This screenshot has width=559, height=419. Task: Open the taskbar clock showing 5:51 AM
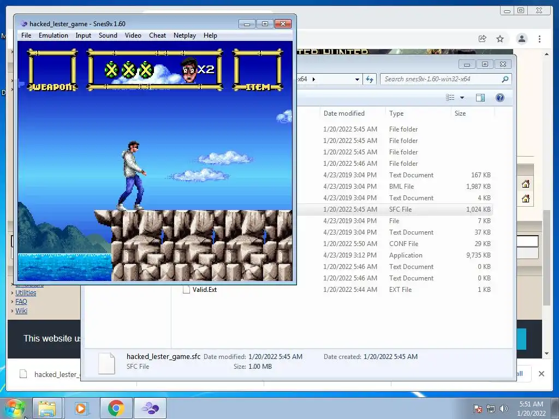(531, 409)
